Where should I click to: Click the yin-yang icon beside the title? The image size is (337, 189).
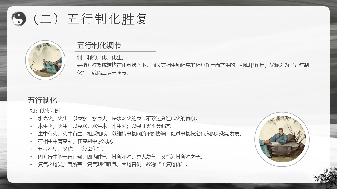tap(19, 19)
